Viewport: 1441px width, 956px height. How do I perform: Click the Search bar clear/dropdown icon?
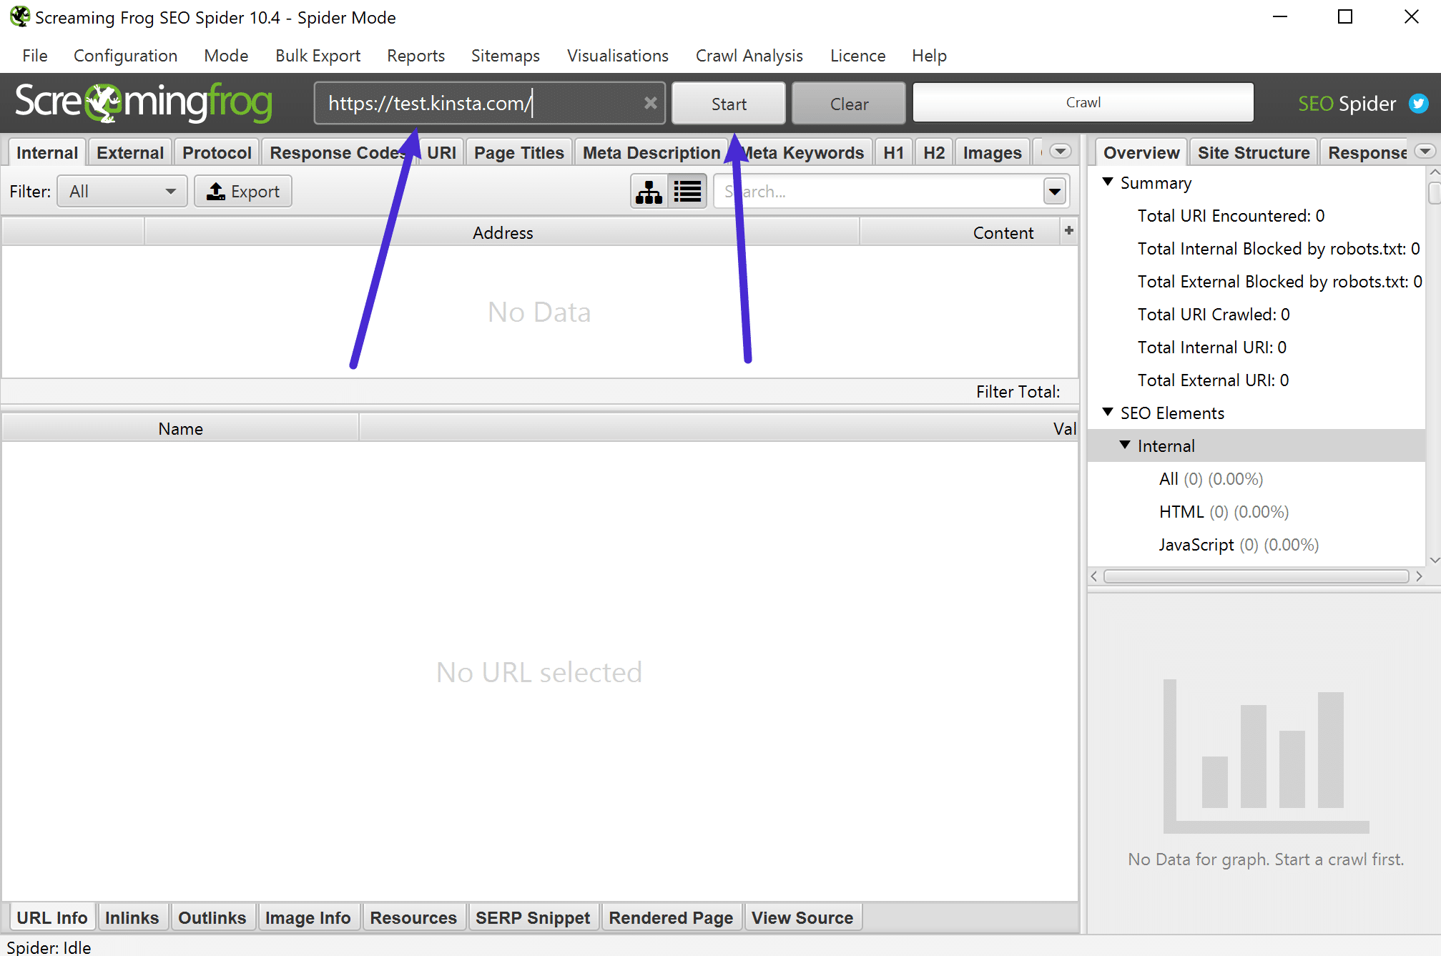[1054, 191]
